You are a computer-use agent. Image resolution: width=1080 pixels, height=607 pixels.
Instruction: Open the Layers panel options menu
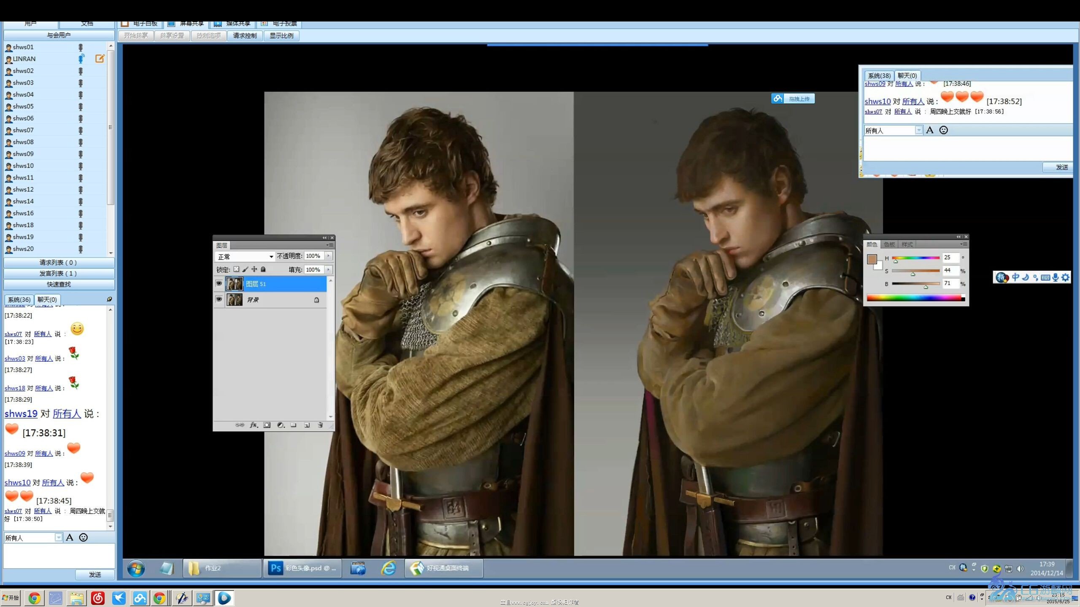coord(330,245)
